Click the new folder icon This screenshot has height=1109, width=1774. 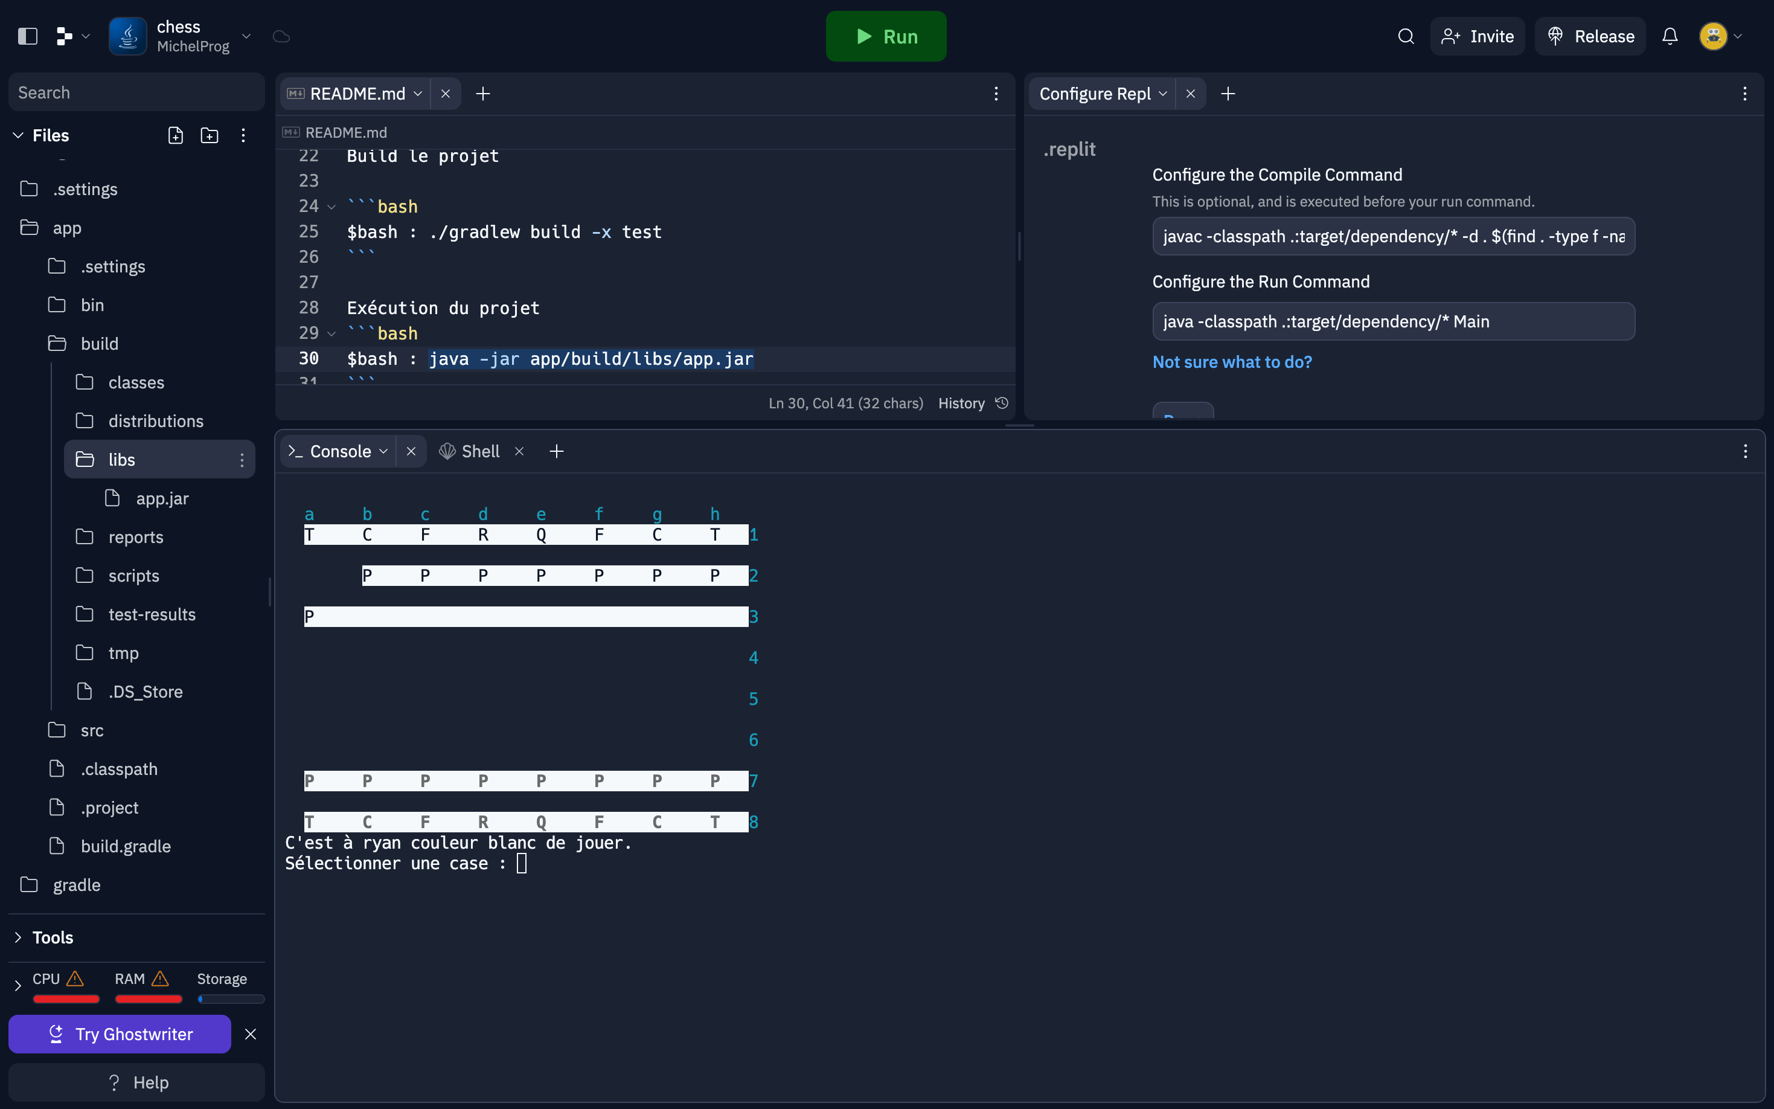click(210, 135)
